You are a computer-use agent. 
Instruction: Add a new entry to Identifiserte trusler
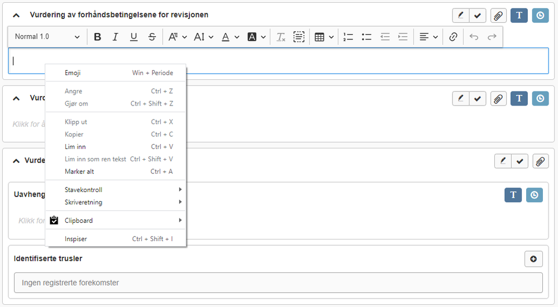tap(533, 259)
